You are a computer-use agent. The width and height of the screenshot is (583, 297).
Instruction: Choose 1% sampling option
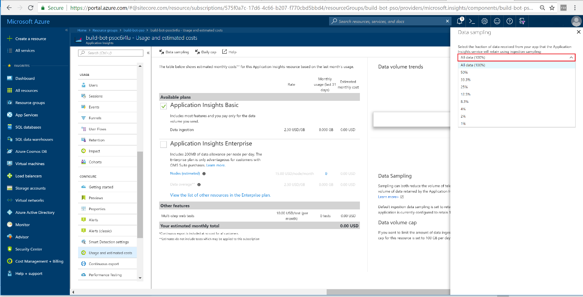click(516, 124)
